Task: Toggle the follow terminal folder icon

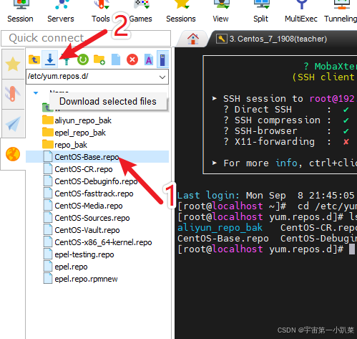Action: (x=162, y=59)
